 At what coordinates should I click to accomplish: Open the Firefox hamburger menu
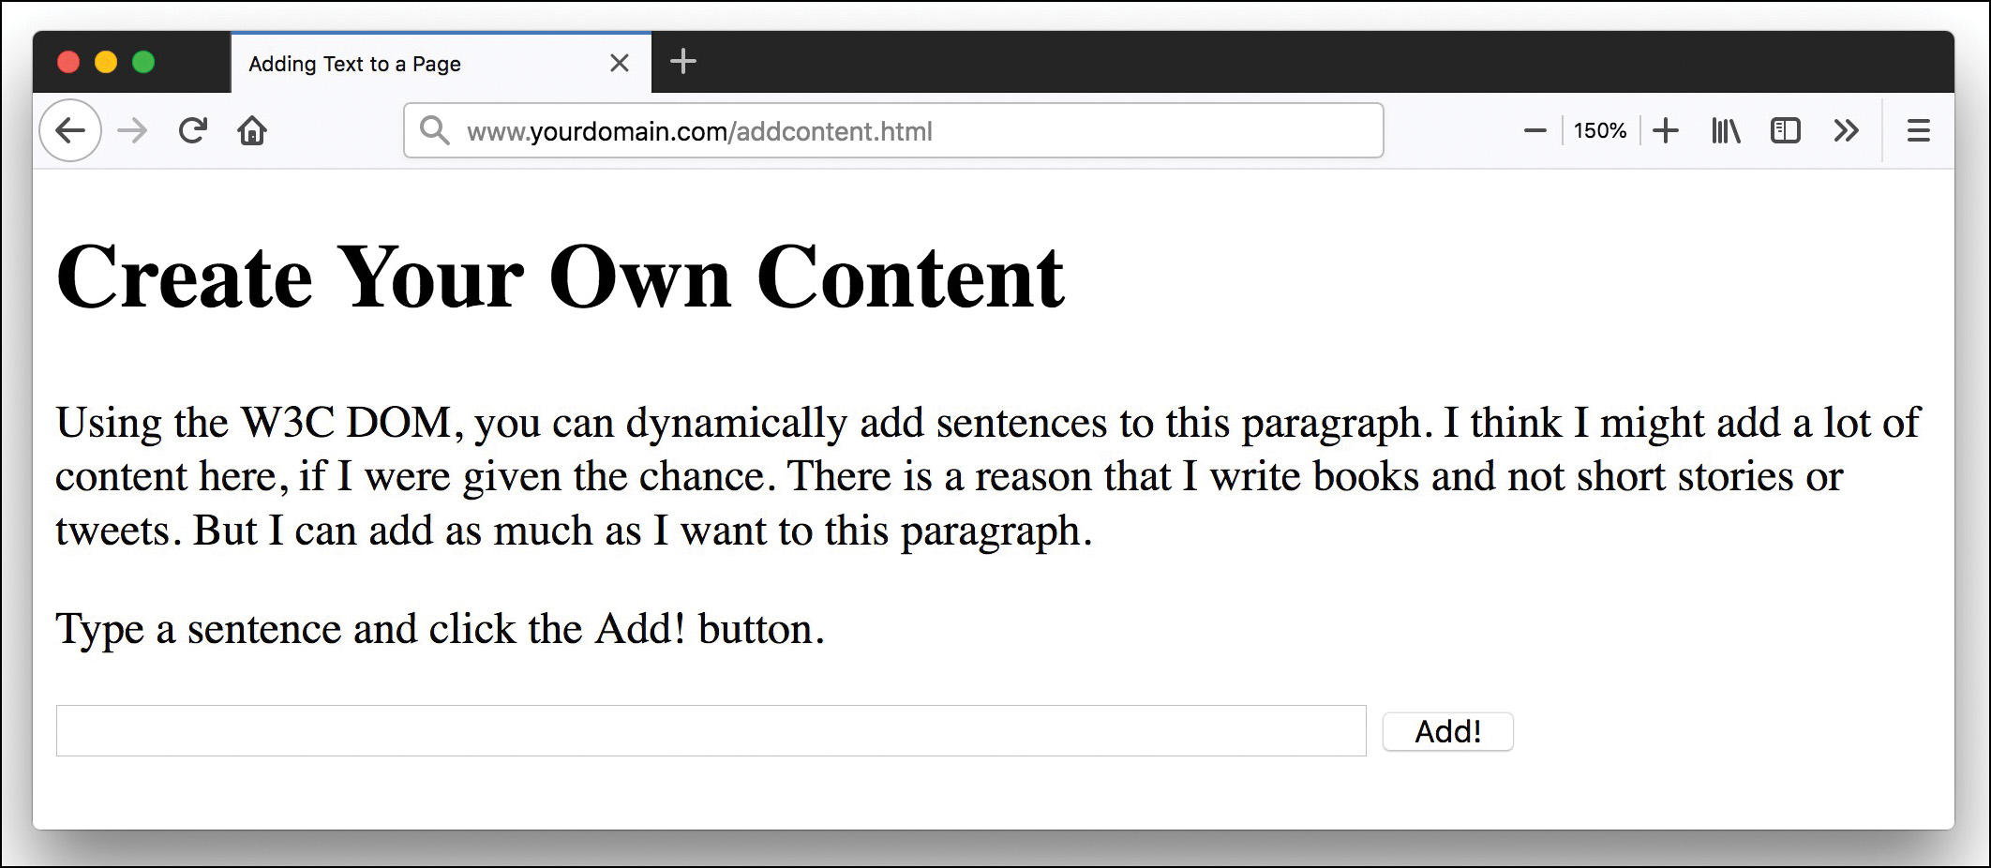coord(1919,130)
